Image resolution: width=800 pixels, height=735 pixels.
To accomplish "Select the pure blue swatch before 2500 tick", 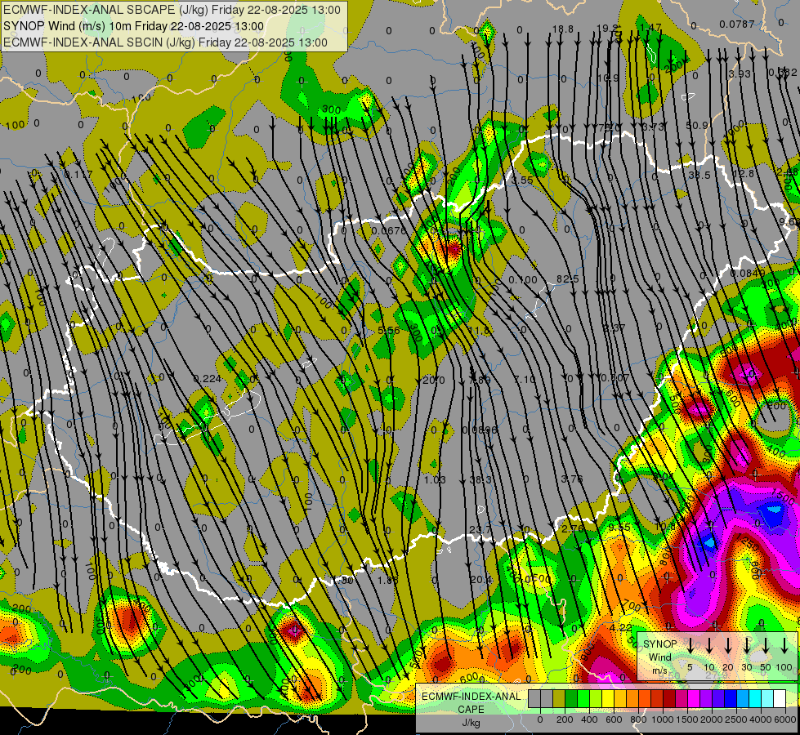I will click(730, 699).
